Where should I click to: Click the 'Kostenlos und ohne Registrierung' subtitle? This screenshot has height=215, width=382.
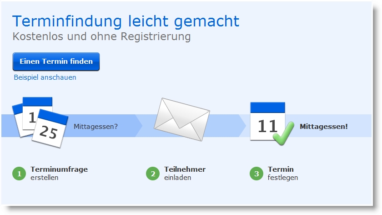(x=101, y=36)
